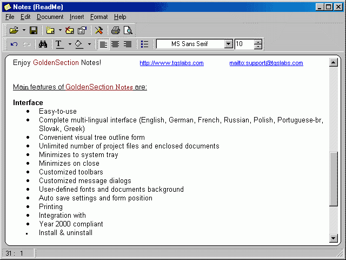
Task: Expand the Open file dropdown arrow
Action: pyautogui.click(x=24, y=30)
